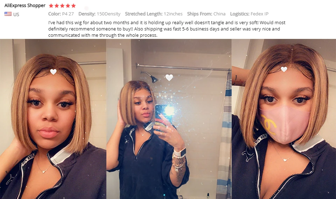Click the second red rating star
This screenshot has height=199, width=336.
pos(57,6)
